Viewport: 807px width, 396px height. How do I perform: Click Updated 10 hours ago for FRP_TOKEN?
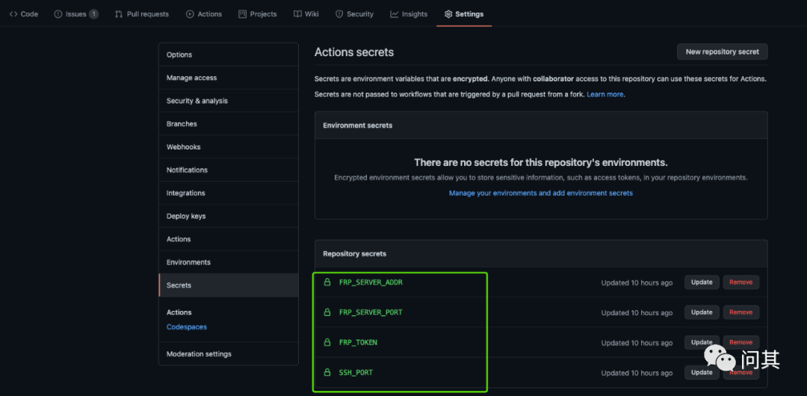pos(637,342)
